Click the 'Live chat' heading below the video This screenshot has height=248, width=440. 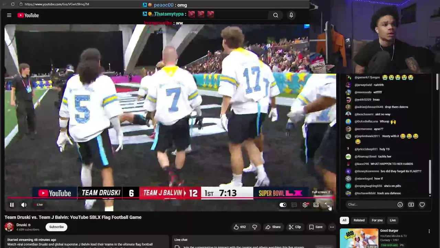pyautogui.click(x=181, y=240)
